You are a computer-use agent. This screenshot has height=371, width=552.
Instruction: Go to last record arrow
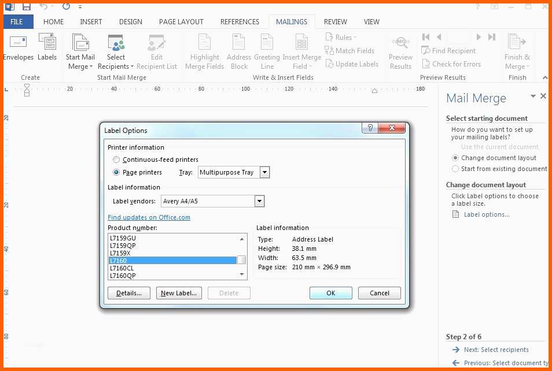pyautogui.click(x=492, y=37)
